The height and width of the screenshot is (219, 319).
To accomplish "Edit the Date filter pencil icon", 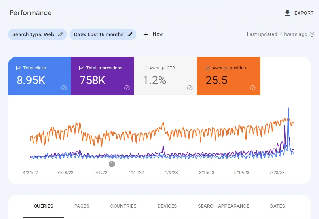I will pyautogui.click(x=130, y=34).
